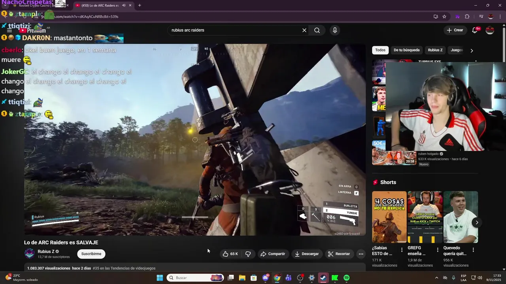Open the ruben holgado channel link

pyautogui.click(x=429, y=154)
